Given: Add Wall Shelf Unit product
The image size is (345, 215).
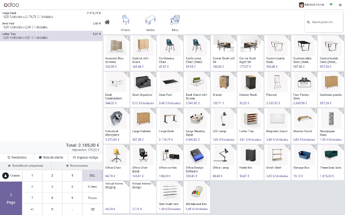Looking at the screenshot, I should pyautogui.click(x=170, y=197).
